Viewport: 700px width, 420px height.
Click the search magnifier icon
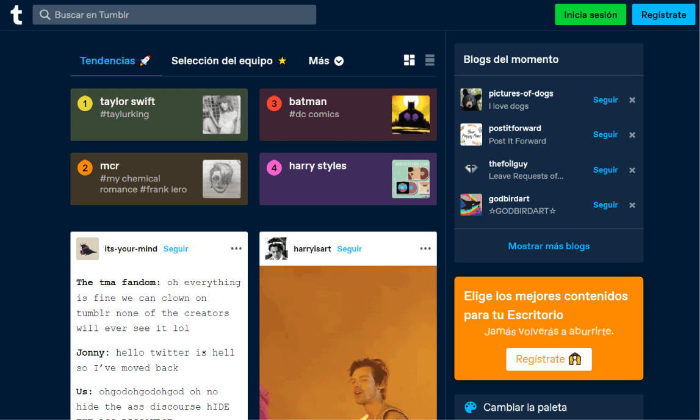tap(45, 15)
